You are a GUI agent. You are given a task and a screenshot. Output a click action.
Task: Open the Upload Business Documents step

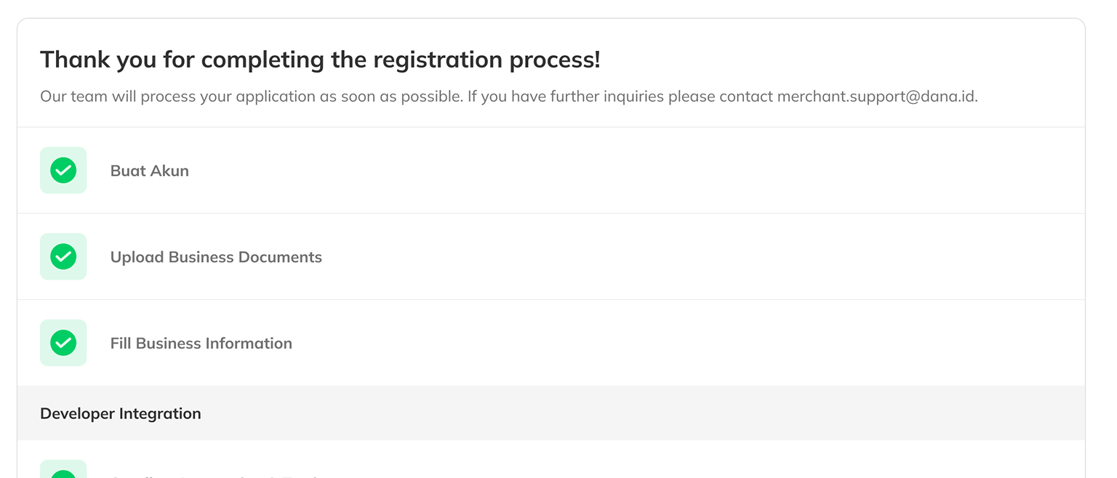click(x=216, y=257)
